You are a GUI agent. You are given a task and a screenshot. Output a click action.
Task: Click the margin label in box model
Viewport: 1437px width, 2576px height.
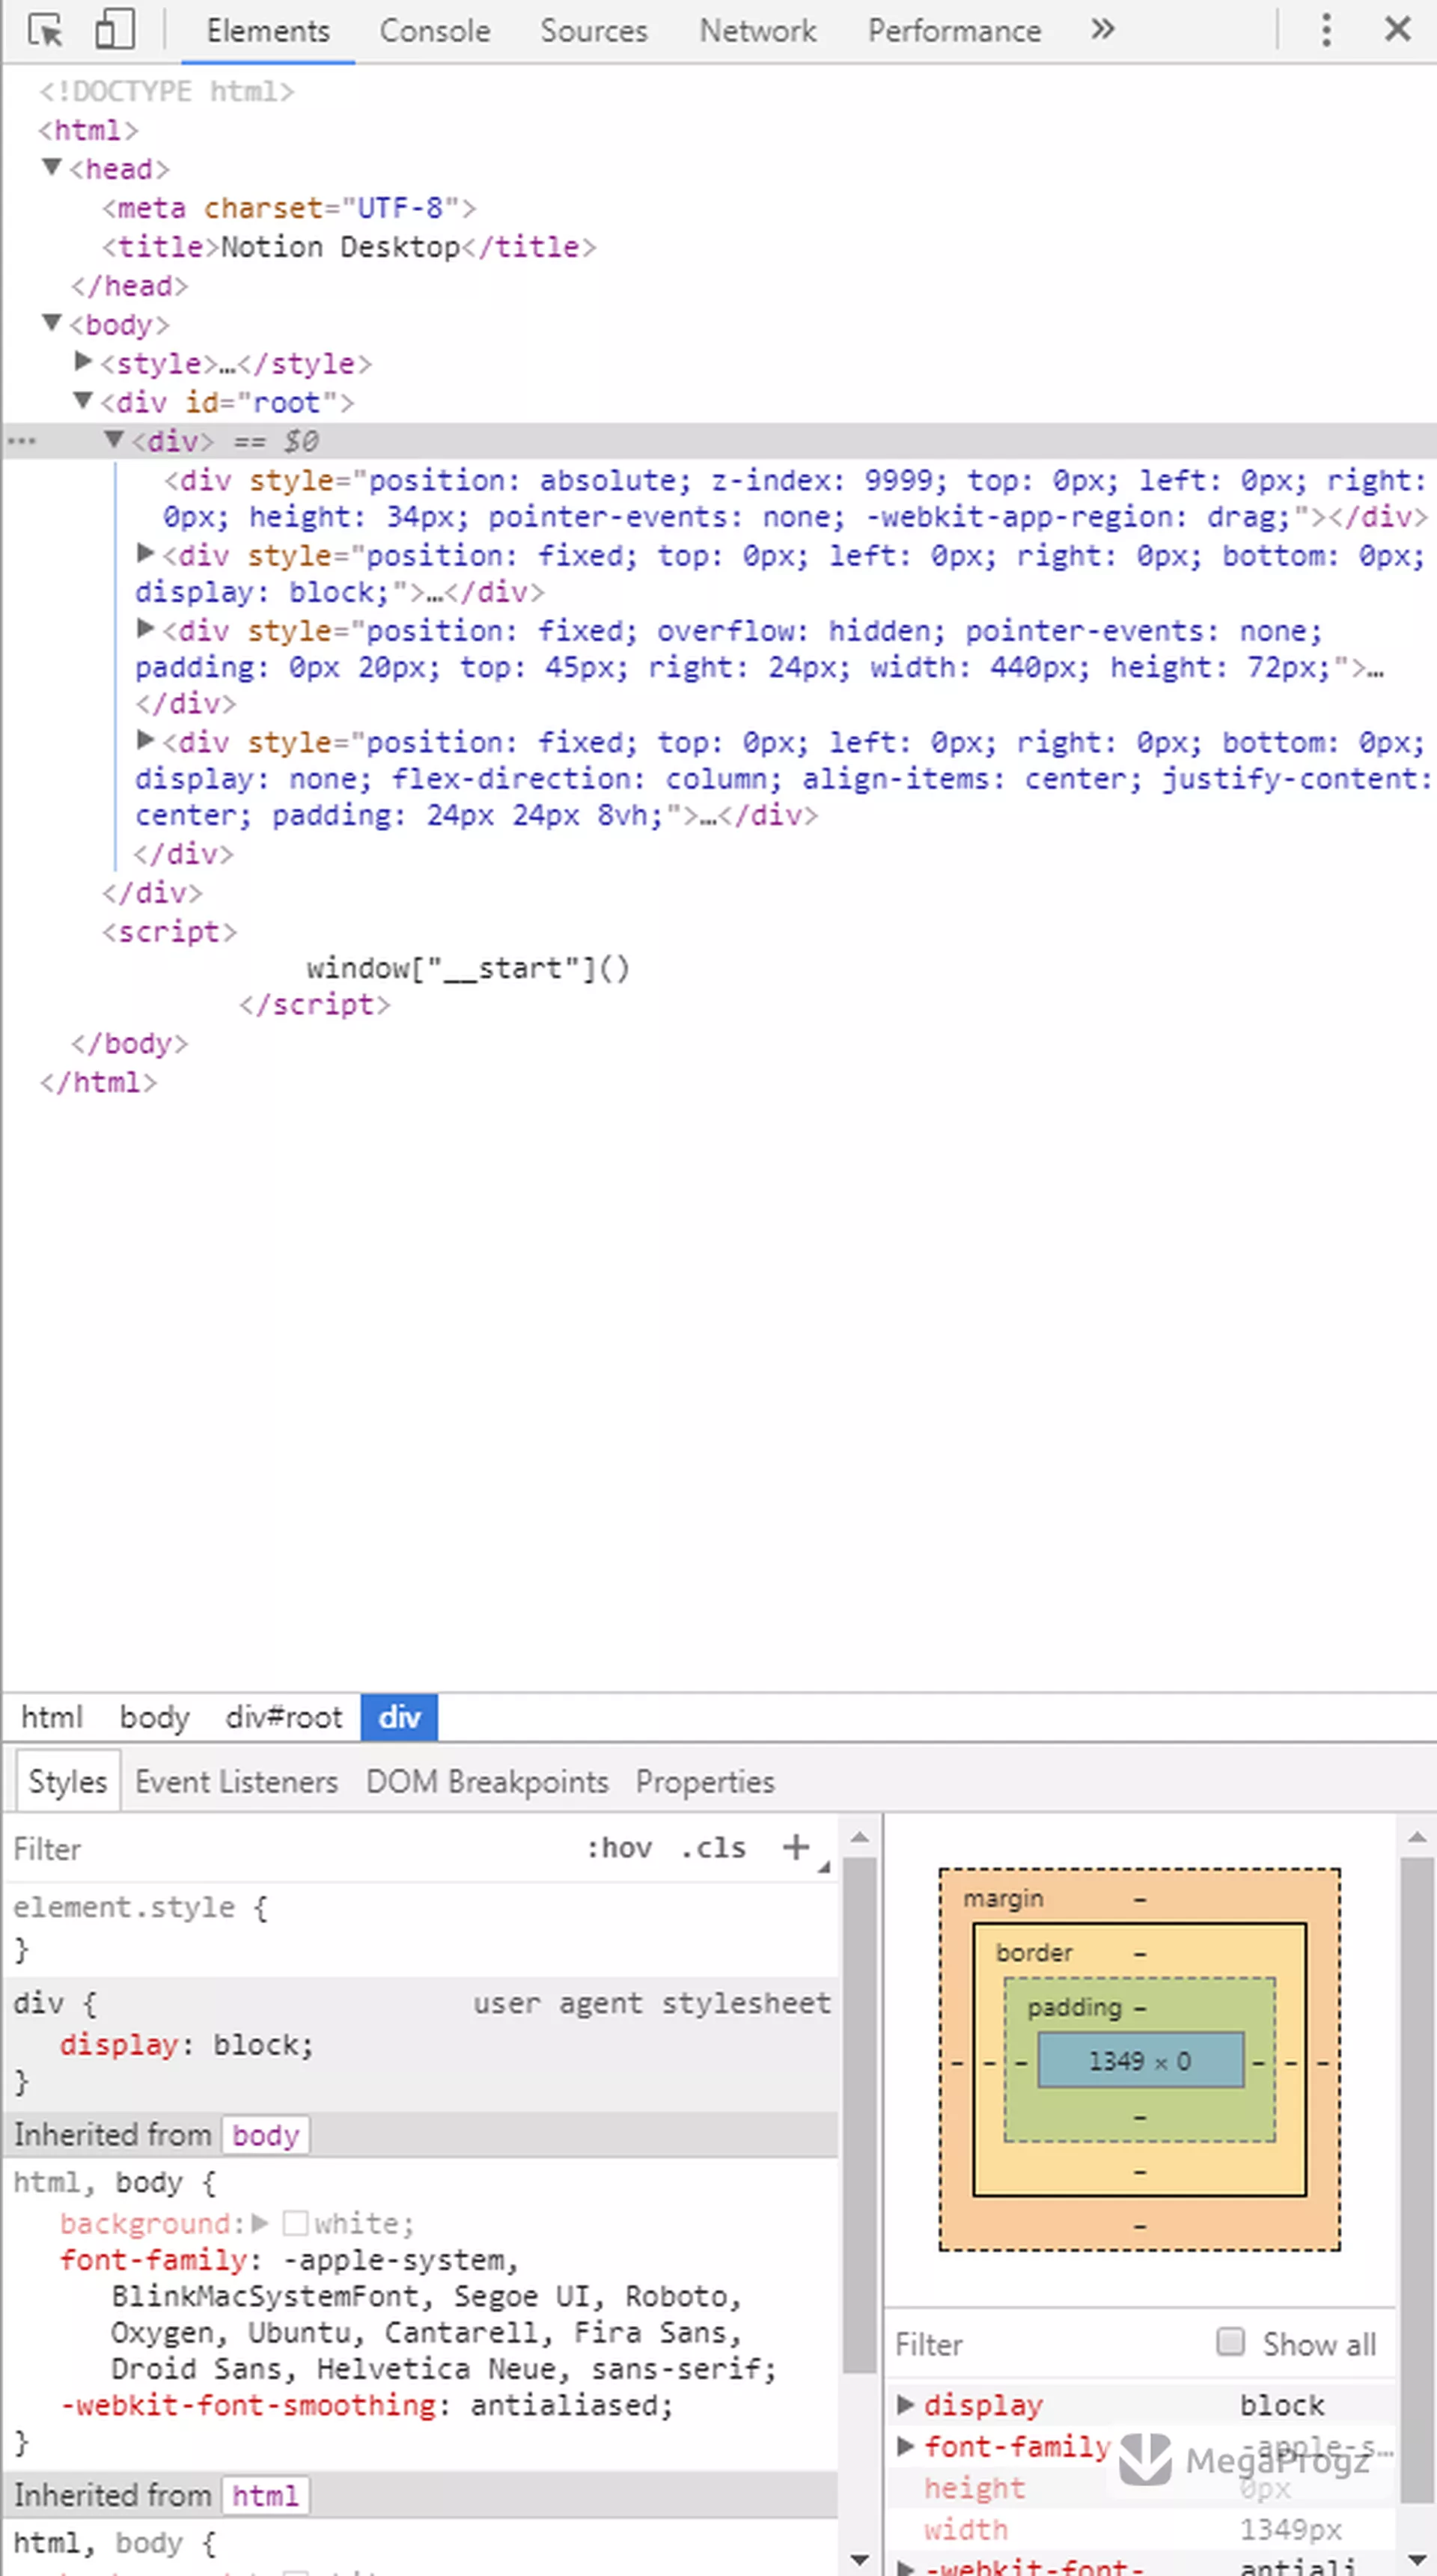pos(1003,1898)
